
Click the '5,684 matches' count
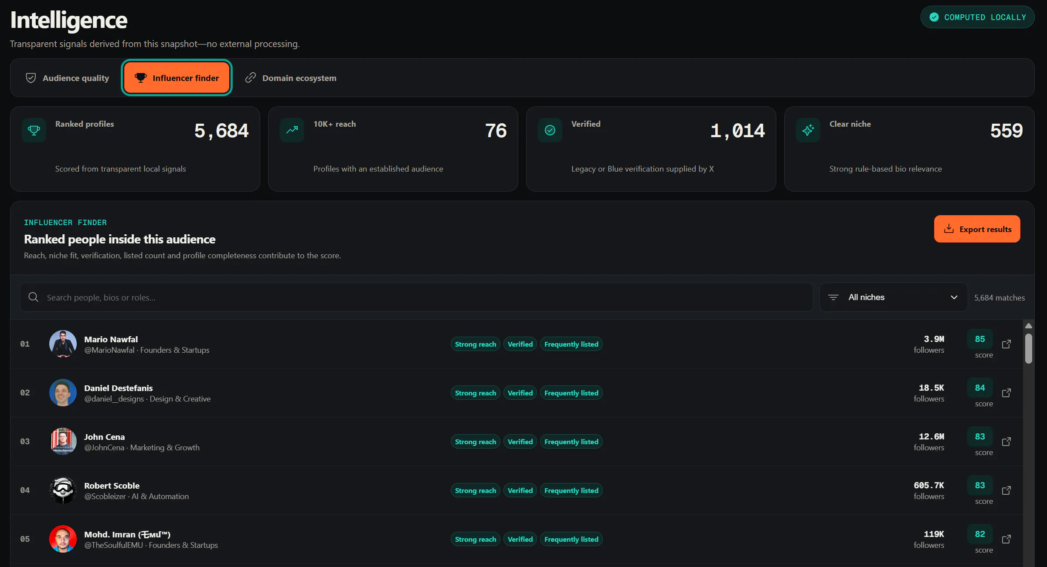tap(999, 297)
